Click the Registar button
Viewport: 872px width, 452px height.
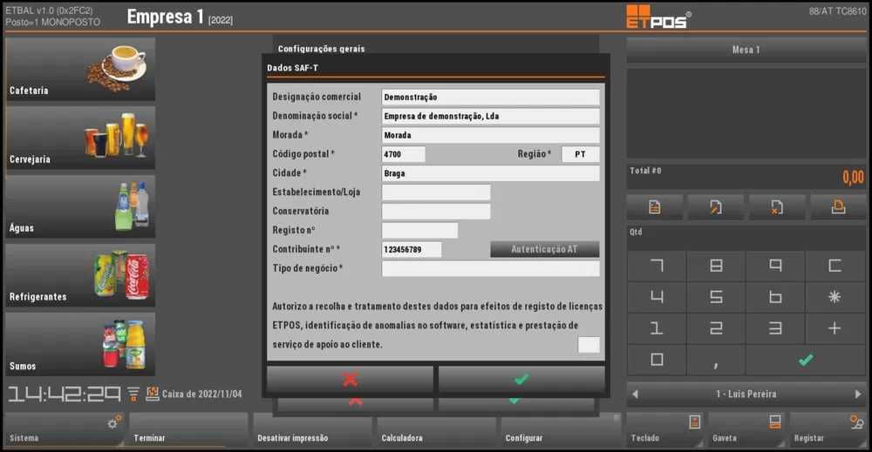click(828, 429)
